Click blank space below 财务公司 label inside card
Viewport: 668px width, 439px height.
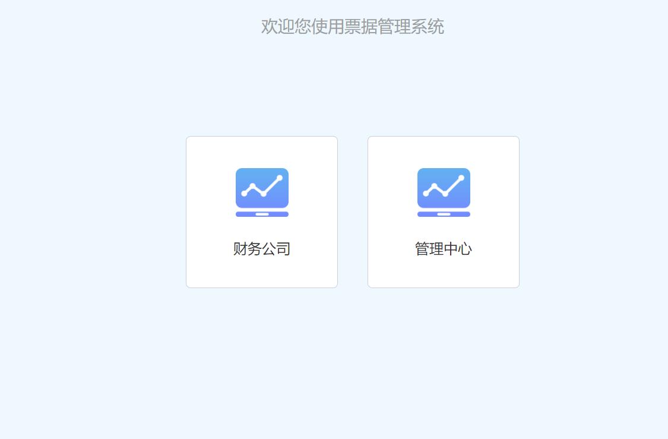[262, 272]
